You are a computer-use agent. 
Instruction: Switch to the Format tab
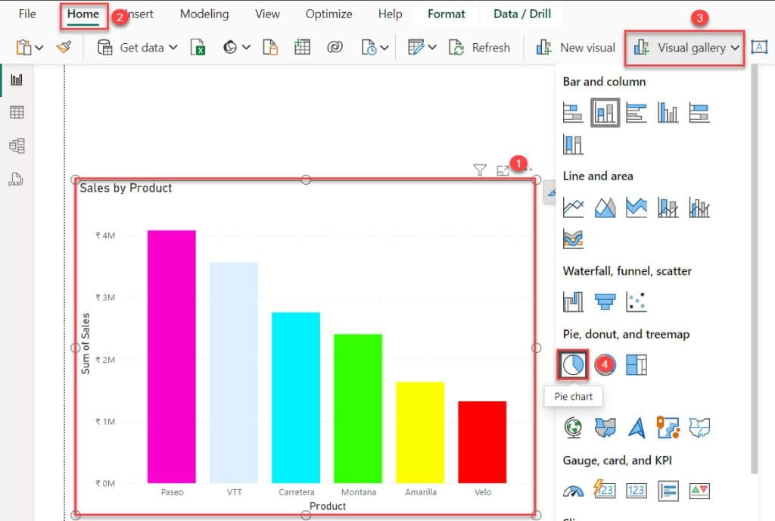pyautogui.click(x=447, y=14)
